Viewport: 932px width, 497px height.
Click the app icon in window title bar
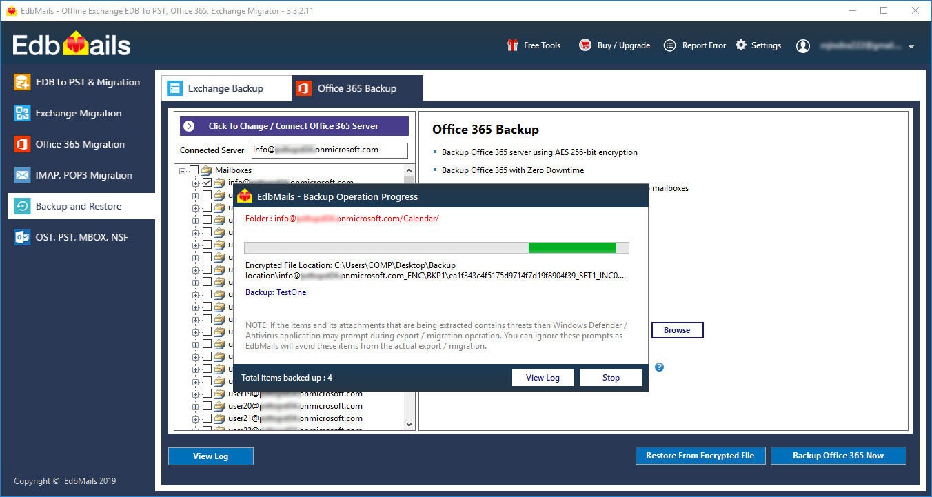(x=10, y=10)
